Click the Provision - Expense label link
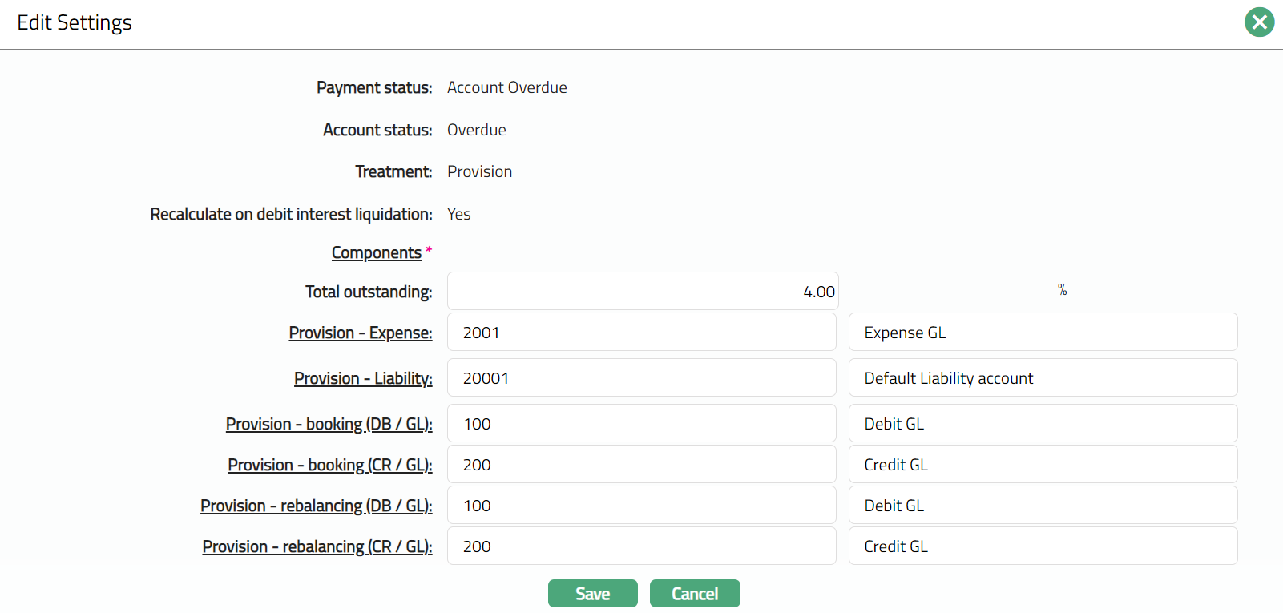The image size is (1283, 613). click(361, 333)
